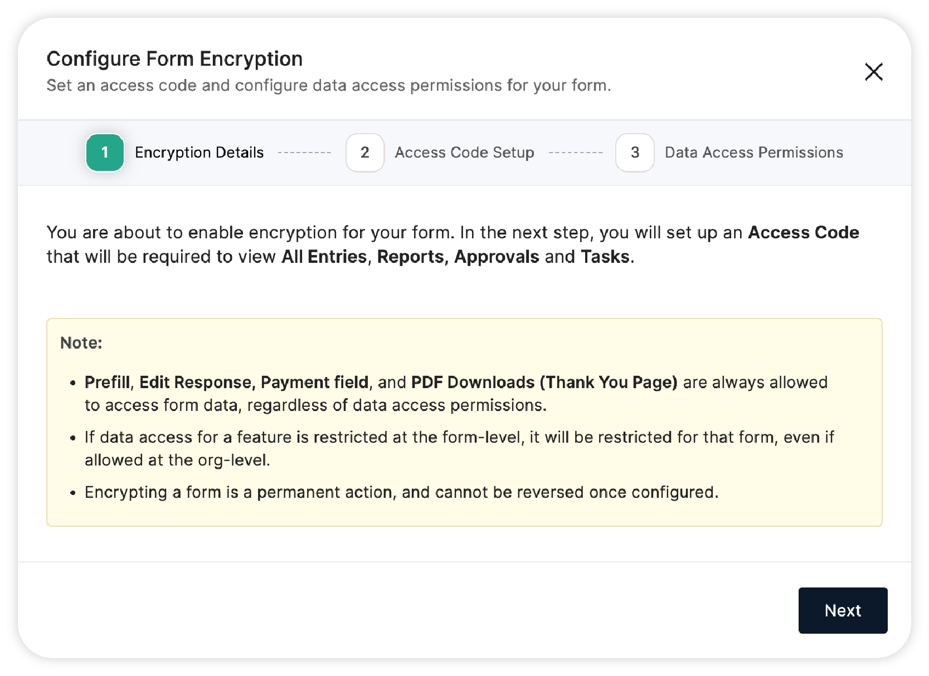Click the bold Approvals text
Screen dimensions: 929x676
(x=497, y=257)
